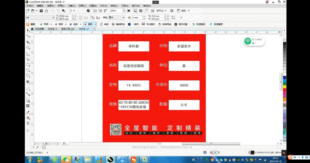Screen dimensions: 310x163
Task: Switch to the 未命名 -1 document tab
Action: click(52, 29)
